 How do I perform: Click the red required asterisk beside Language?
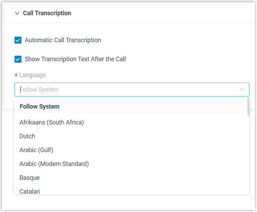pyautogui.click(x=16, y=76)
